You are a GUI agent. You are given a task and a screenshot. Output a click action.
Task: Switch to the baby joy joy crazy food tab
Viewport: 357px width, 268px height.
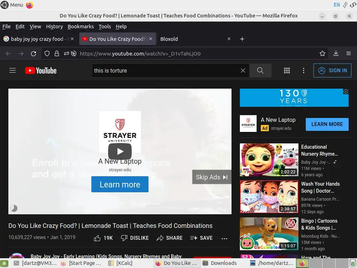pos(35,39)
